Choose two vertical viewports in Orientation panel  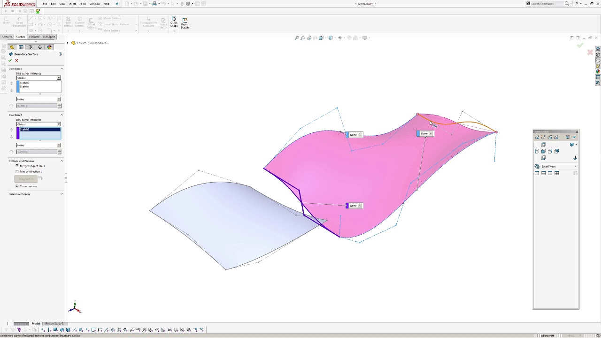(550, 173)
